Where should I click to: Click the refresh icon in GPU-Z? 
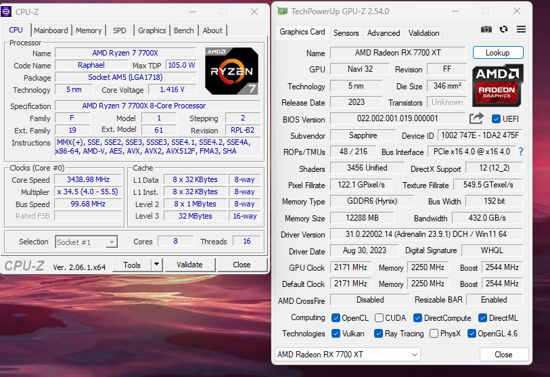(x=503, y=29)
